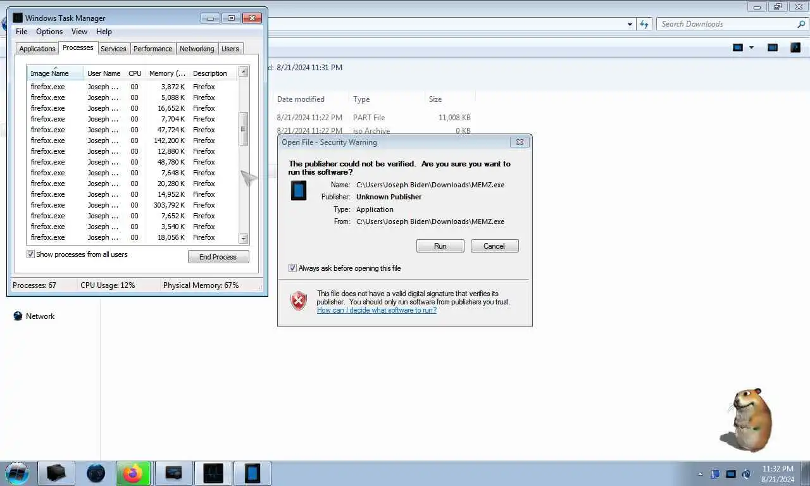Sort processes by User Name column
Viewport: 810px width, 486px height.
(104, 73)
